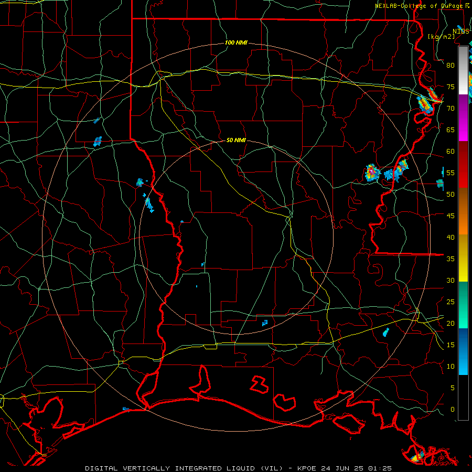The image size is (472, 472).
Task: Click the 100 NMI range ring label
Action: pyautogui.click(x=236, y=43)
